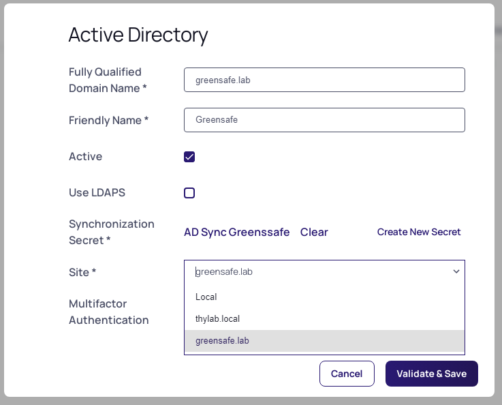
Task: Click the Active field label
Action: (x=85, y=157)
